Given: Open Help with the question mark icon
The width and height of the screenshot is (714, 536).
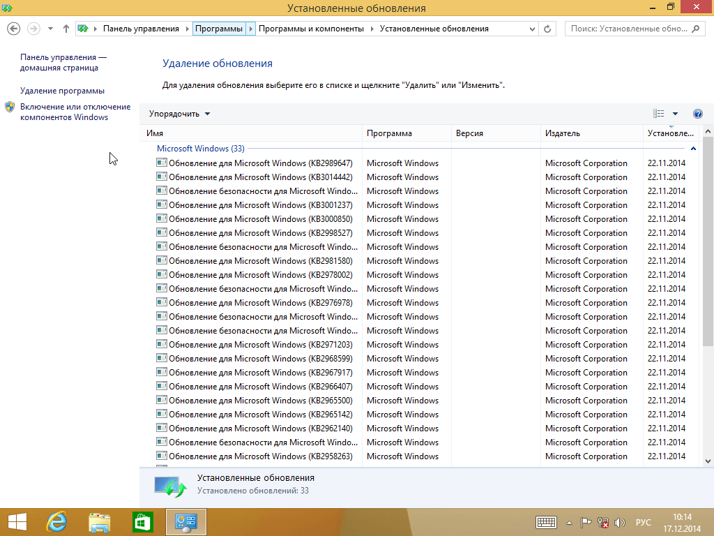Looking at the screenshot, I should point(697,114).
